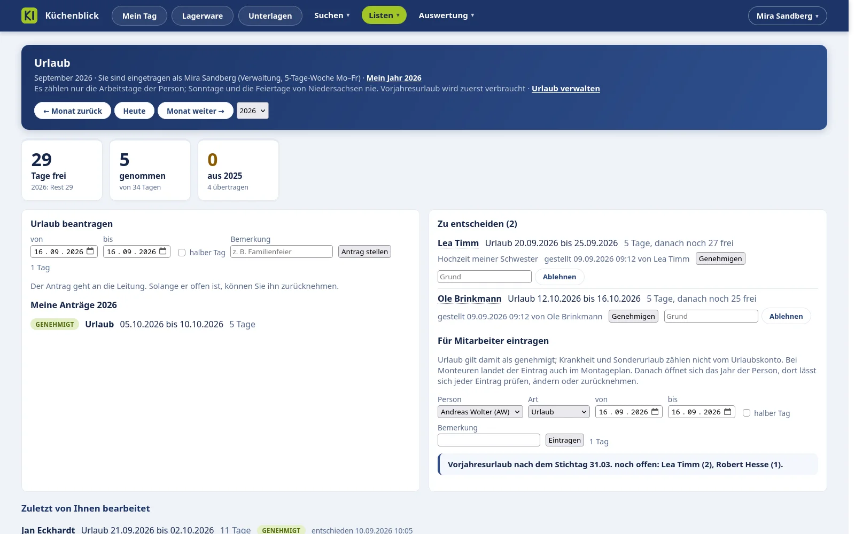The height and width of the screenshot is (534, 855).
Task: Submit with 'Antrag stellen'
Action: (364, 252)
